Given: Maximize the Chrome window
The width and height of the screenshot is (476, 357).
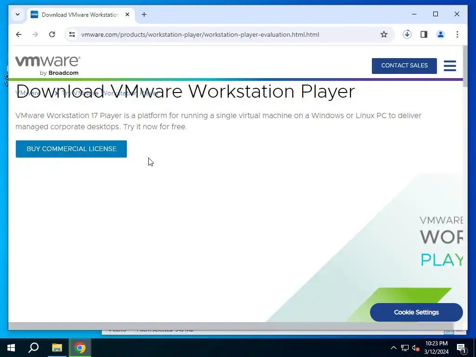Looking at the screenshot, I should (435, 14).
